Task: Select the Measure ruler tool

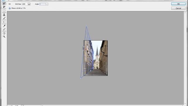Action: (4, 29)
